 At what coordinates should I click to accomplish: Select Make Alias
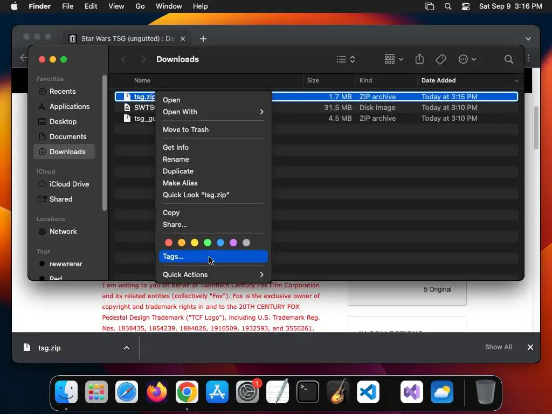pos(213,183)
